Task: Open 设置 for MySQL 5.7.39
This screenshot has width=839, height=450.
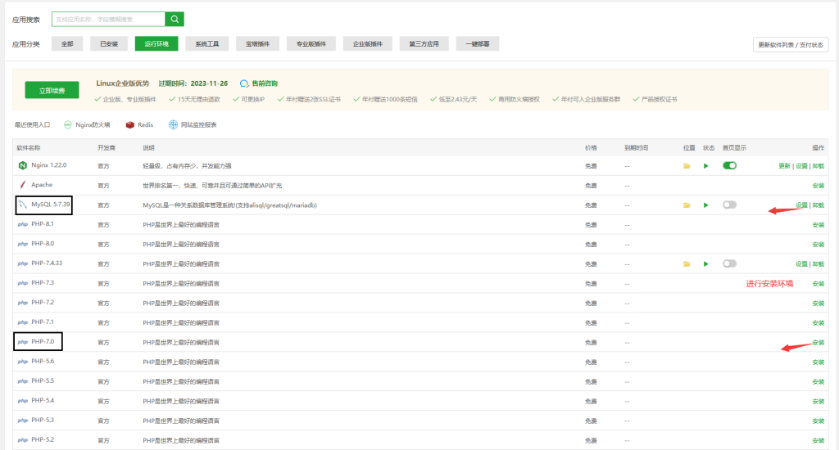Action: point(801,205)
